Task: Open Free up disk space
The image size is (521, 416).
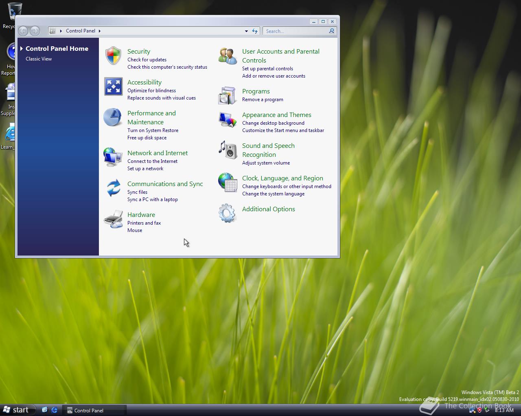Action: (x=147, y=138)
